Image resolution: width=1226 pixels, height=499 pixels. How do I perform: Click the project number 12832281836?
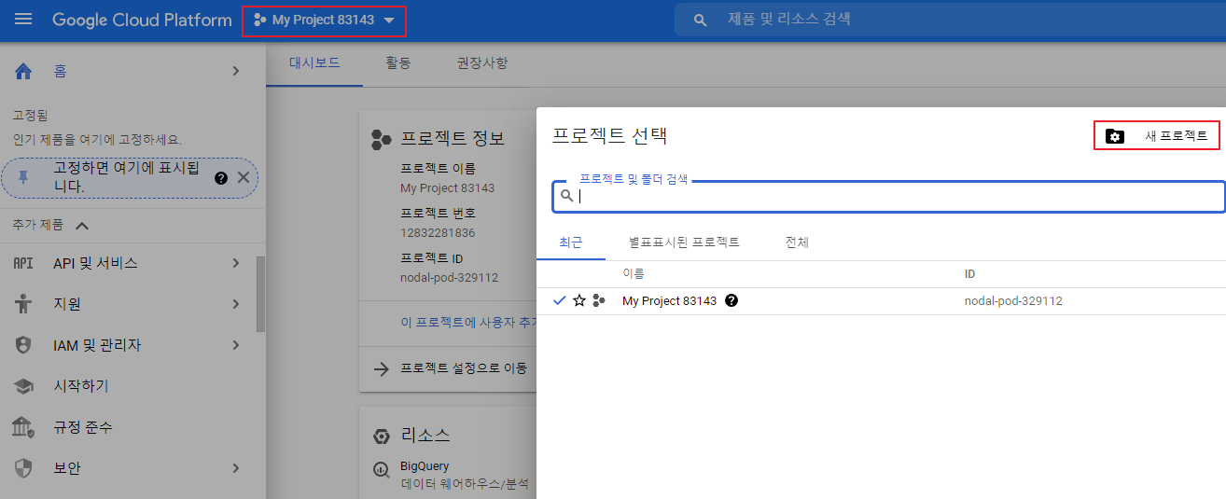[x=438, y=232]
